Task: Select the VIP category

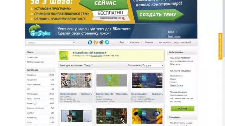Action: pos(28,89)
